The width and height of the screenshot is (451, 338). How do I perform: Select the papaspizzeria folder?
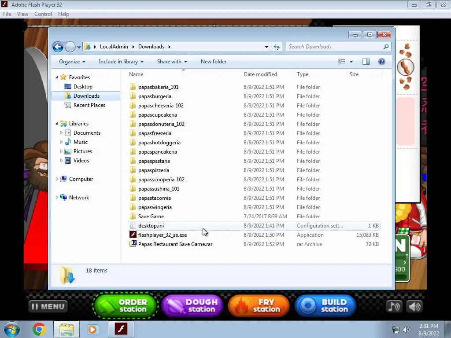click(x=153, y=170)
